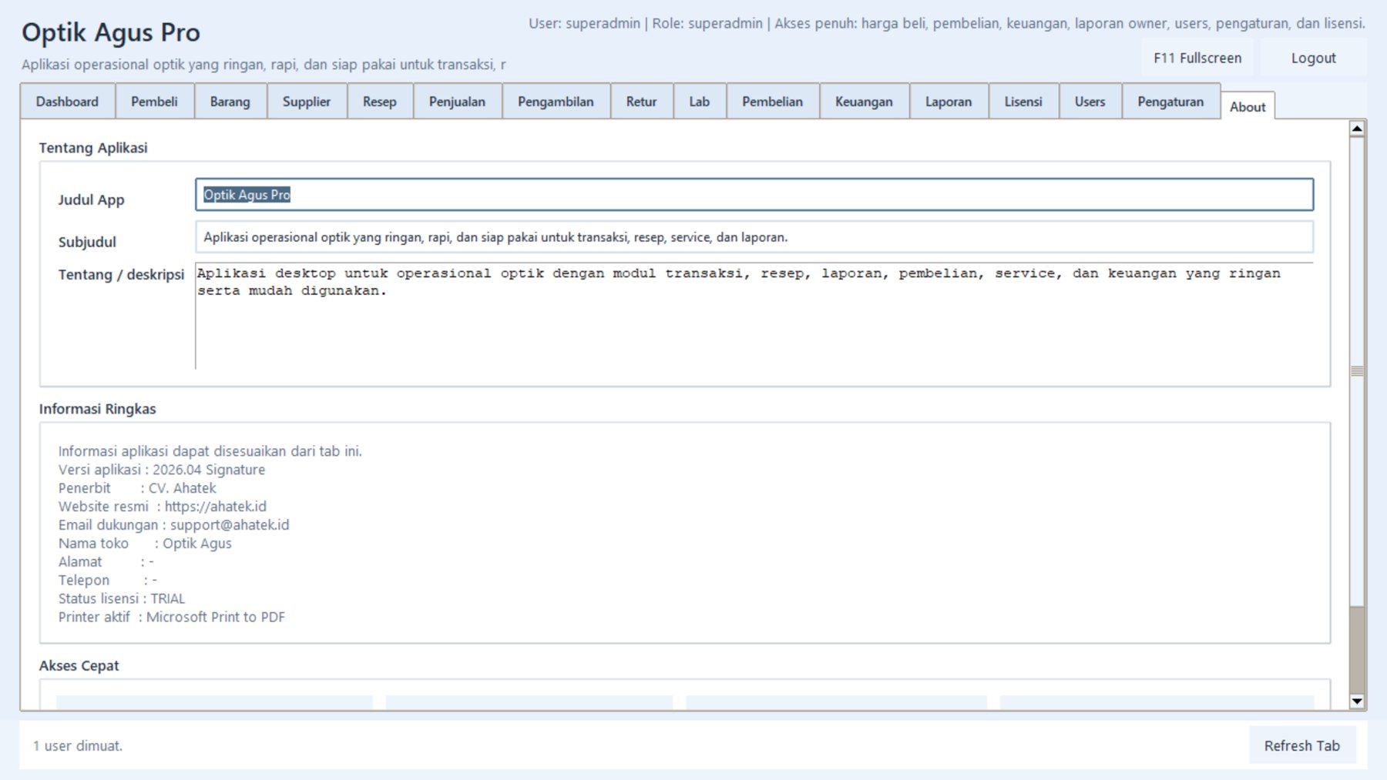Focus the Subjudul text field

pyautogui.click(x=754, y=237)
